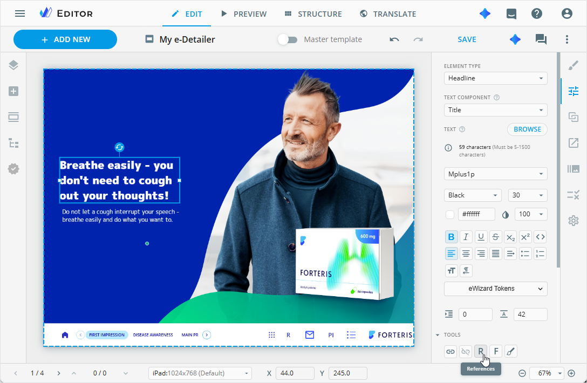Zoom out with the minus icon

(522, 373)
